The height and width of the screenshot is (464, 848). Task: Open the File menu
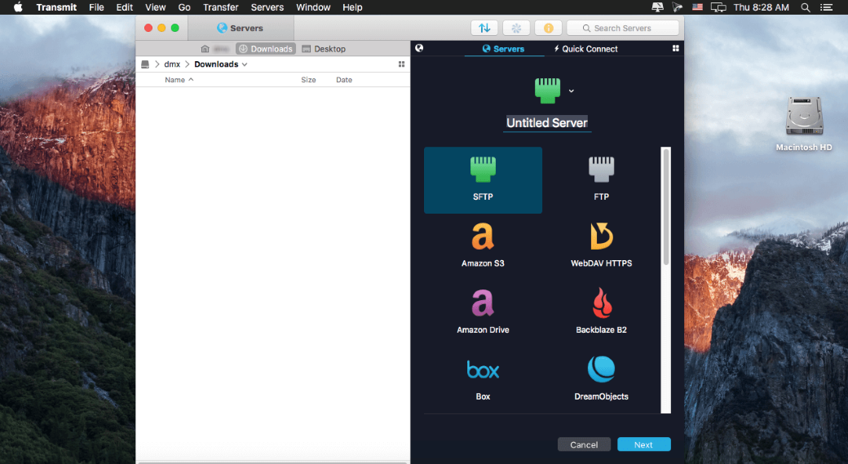point(96,7)
